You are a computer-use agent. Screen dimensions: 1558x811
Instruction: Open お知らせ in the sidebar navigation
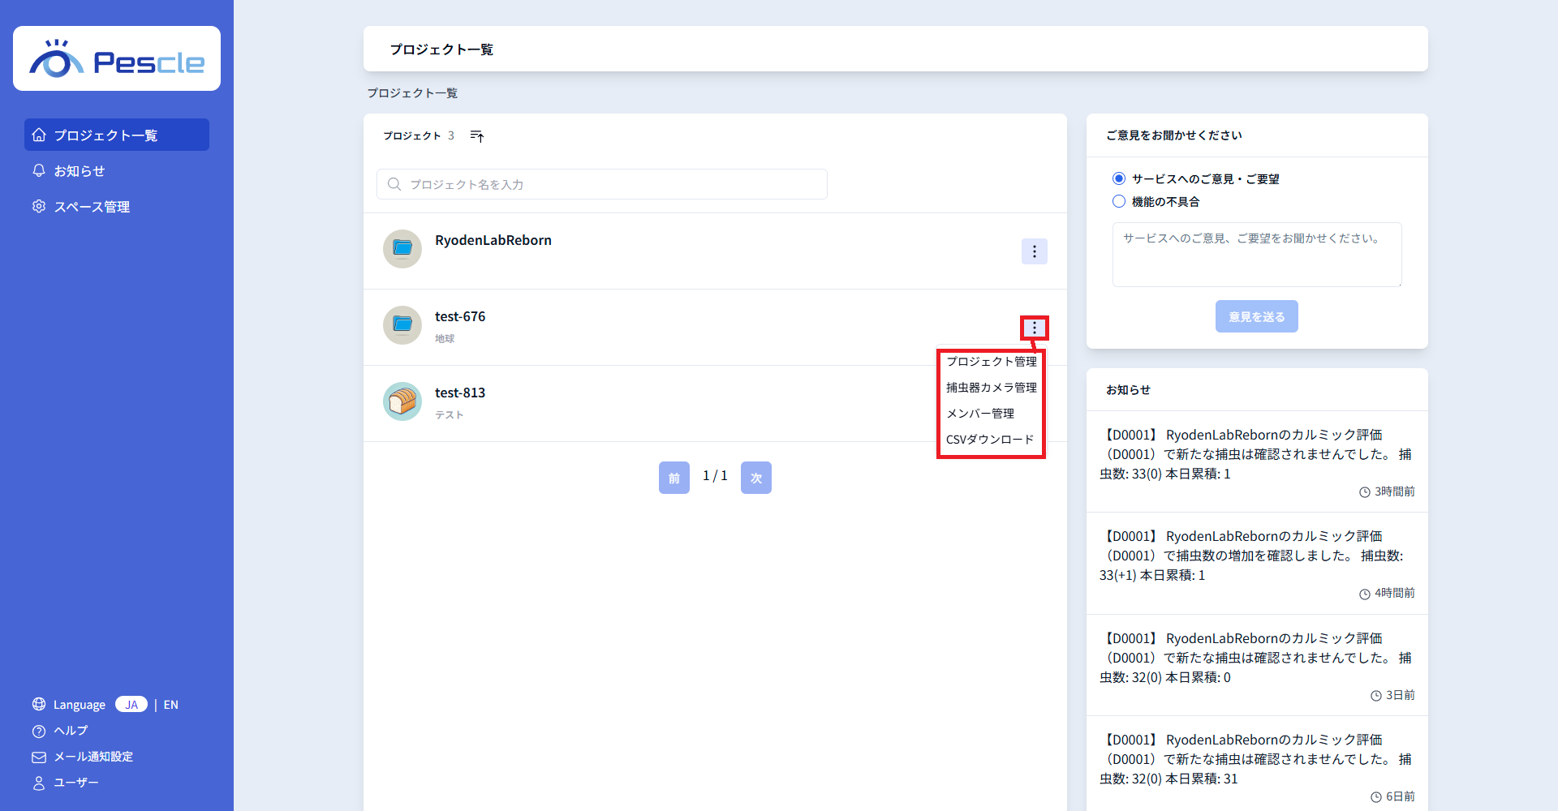tap(79, 171)
